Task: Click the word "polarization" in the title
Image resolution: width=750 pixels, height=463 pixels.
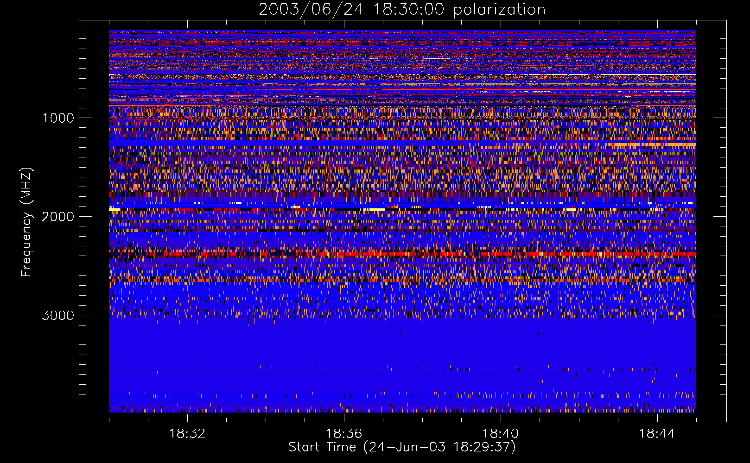Action: click(x=499, y=10)
